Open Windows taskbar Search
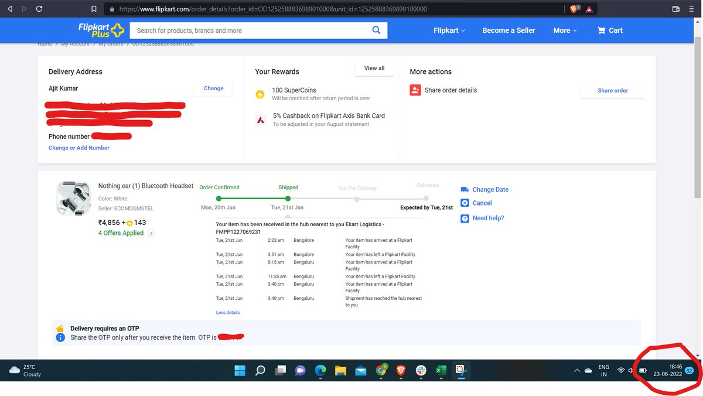The height and width of the screenshot is (396, 703). pos(261,371)
